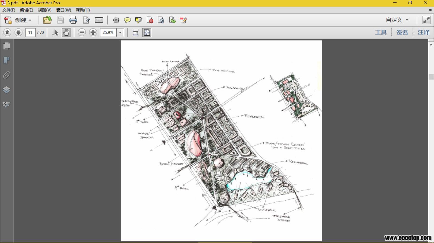The height and width of the screenshot is (243, 434).
Task: Open a file with the folder icon
Action: pyautogui.click(x=47, y=20)
